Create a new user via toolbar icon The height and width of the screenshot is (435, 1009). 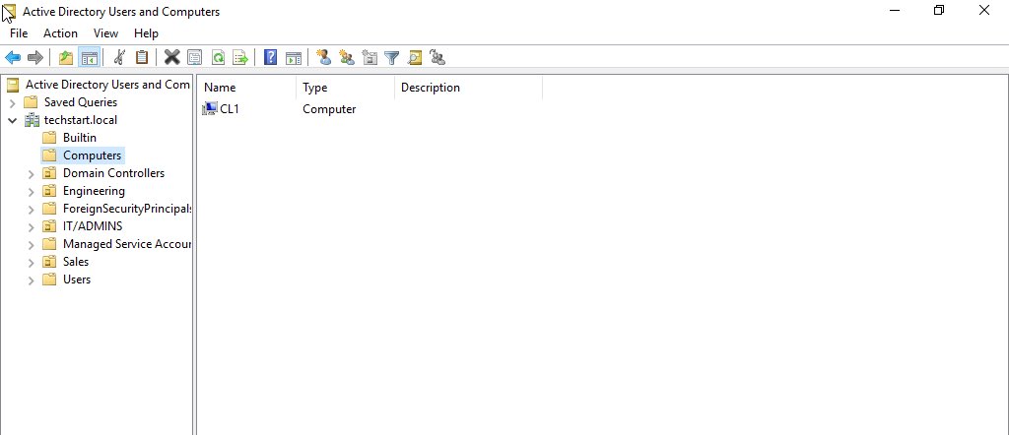pyautogui.click(x=323, y=58)
